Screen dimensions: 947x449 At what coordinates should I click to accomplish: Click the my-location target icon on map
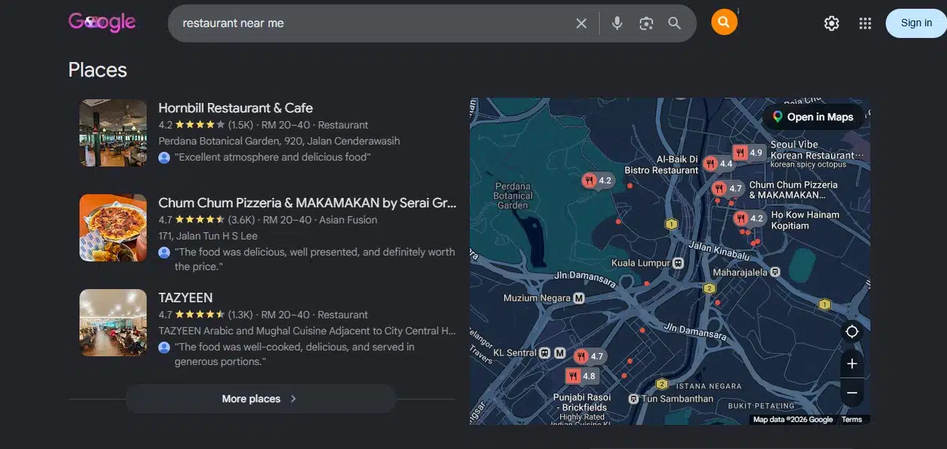851,331
